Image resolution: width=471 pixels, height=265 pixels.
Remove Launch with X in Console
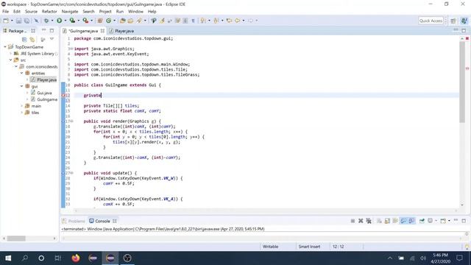tap(361, 221)
